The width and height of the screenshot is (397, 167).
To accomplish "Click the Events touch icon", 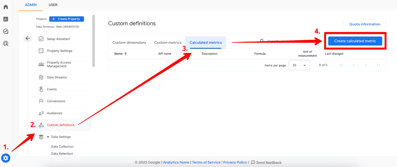I will 41,89.
